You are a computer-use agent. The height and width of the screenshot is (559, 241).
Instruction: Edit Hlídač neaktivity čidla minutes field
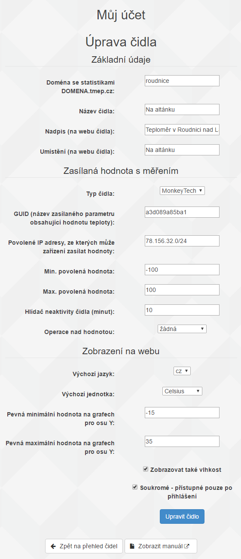[182, 310]
